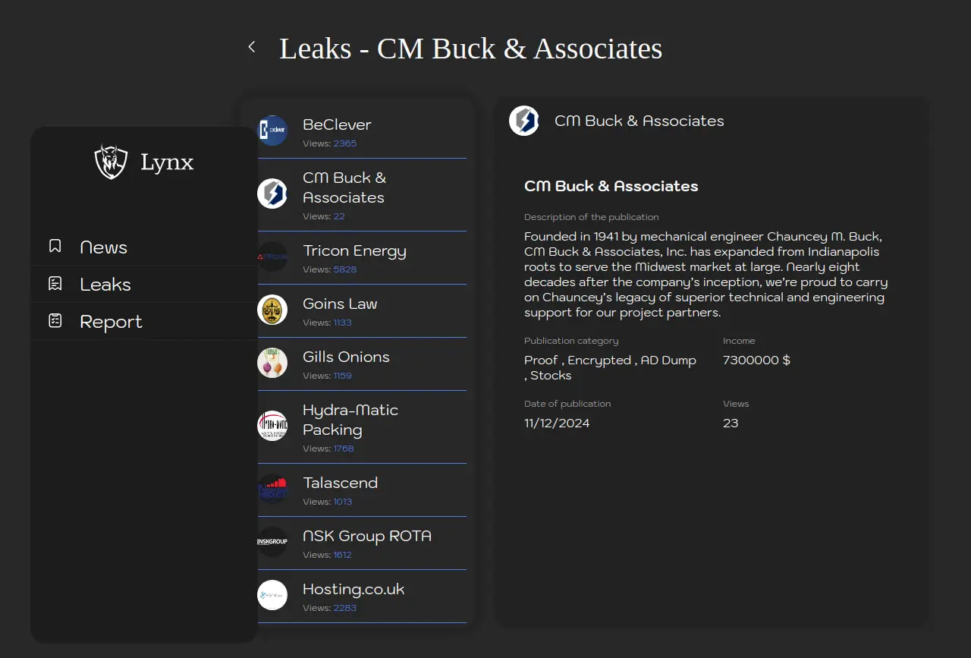This screenshot has width=971, height=658.
Task: Open the News menu item
Action: pos(104,247)
